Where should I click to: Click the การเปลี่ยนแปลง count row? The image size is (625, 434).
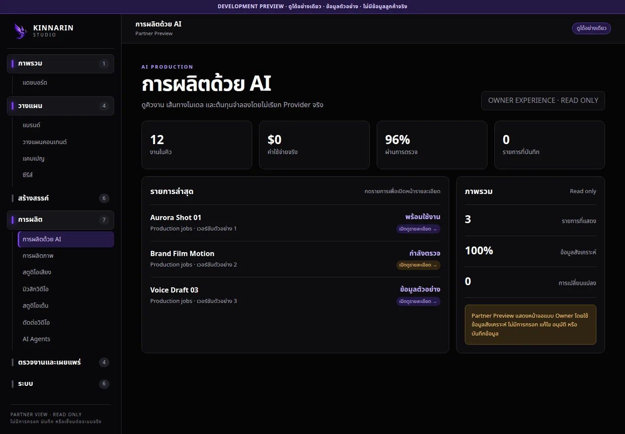pyautogui.click(x=530, y=282)
